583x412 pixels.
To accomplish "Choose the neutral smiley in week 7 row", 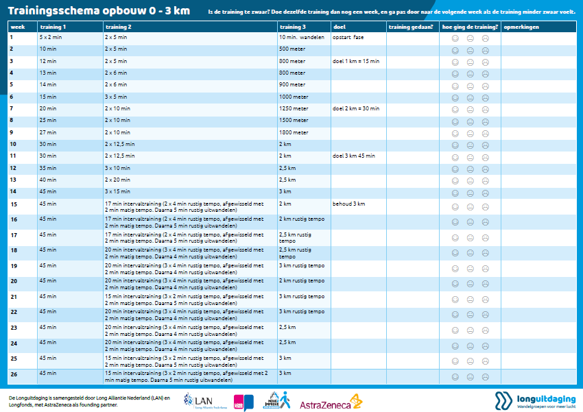I will (471, 110).
